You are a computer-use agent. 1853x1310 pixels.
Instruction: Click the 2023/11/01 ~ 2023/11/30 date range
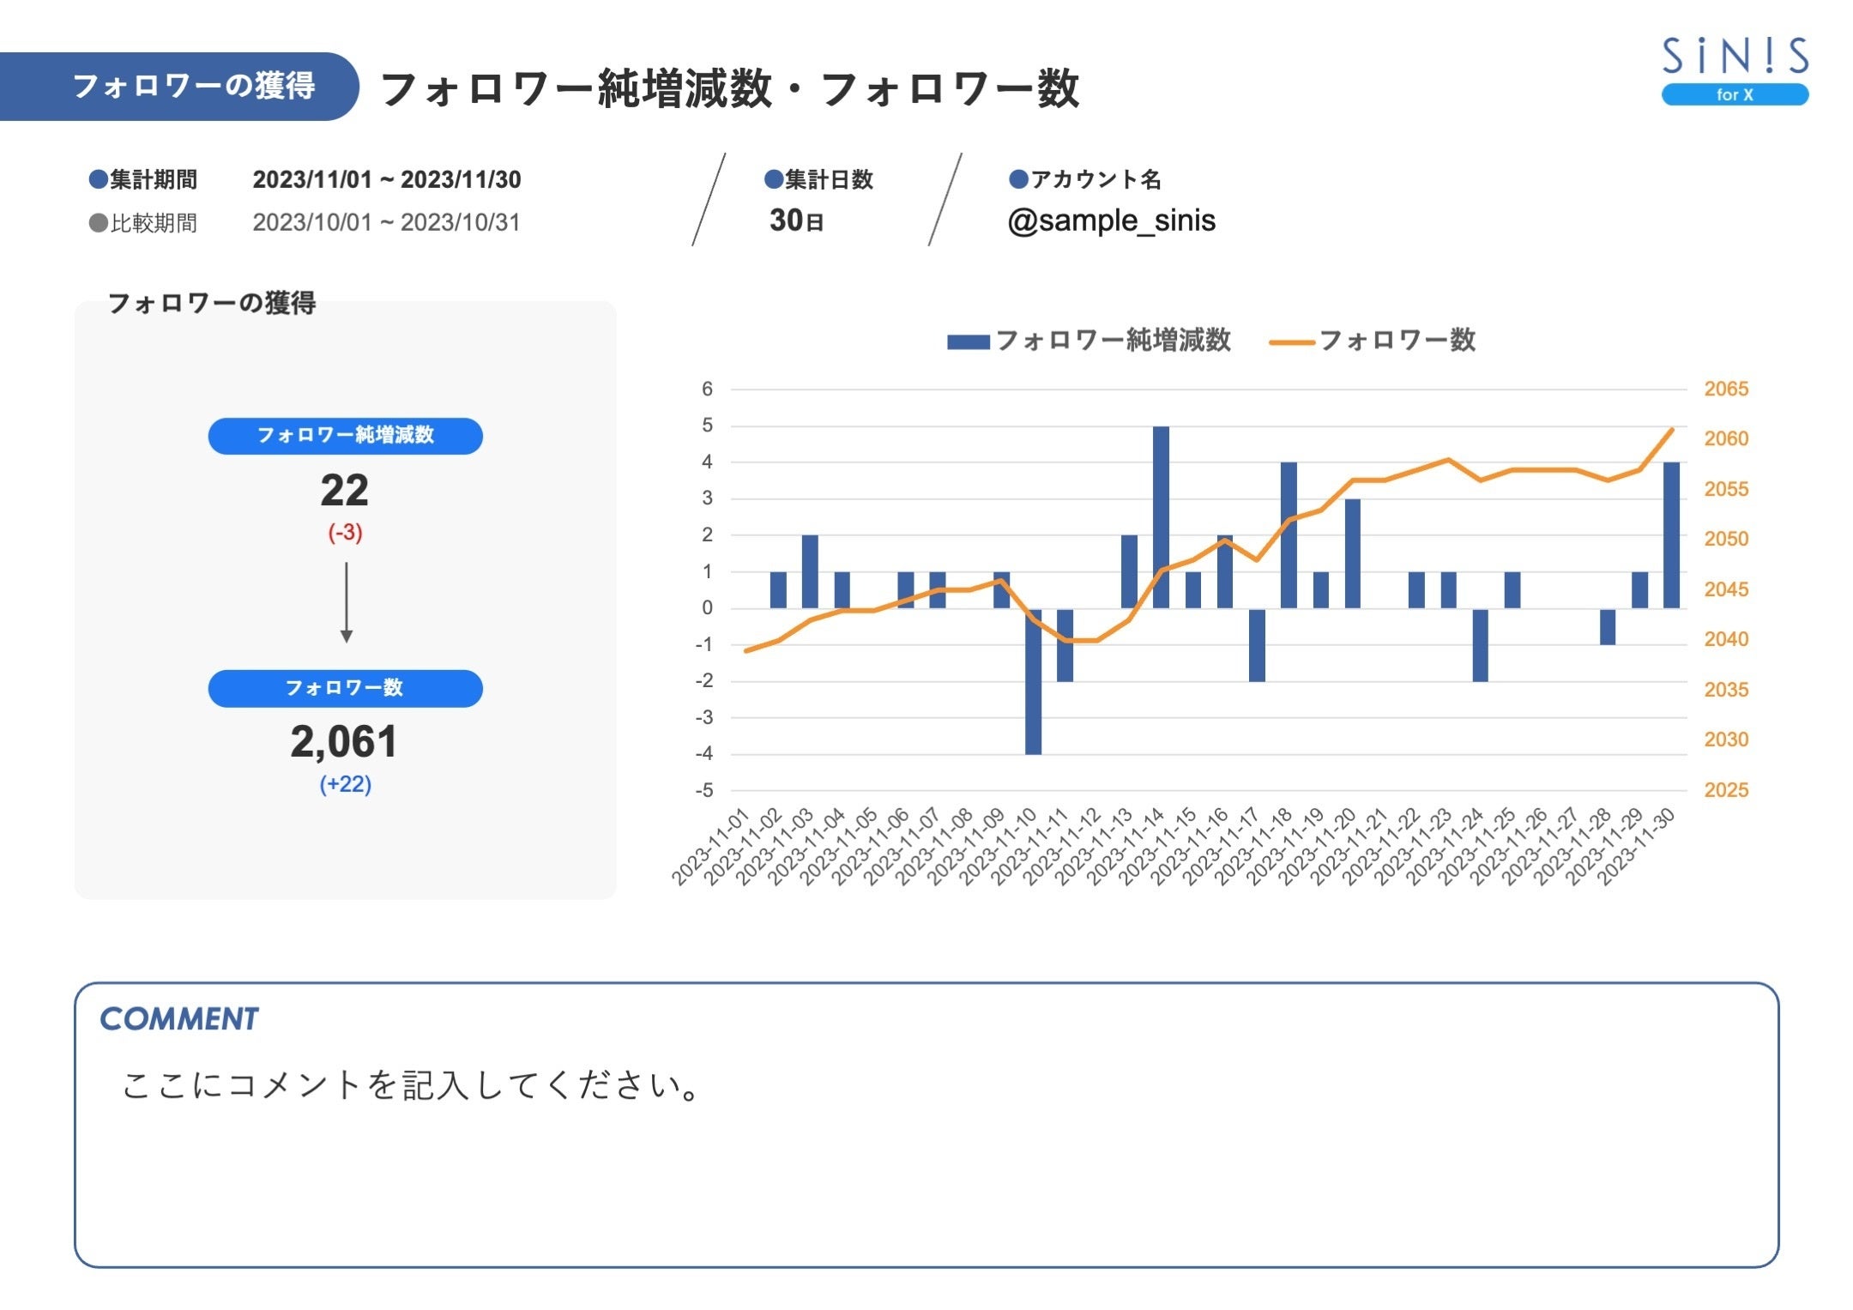pos(386,179)
